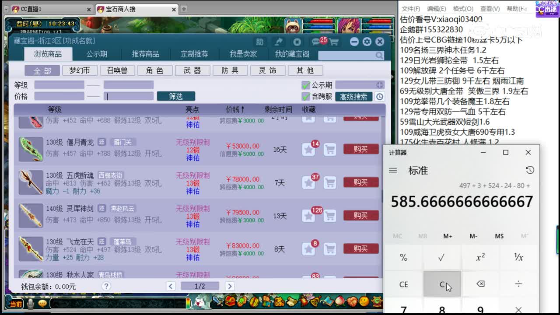Switch to the 公示期 tab

tap(97, 54)
